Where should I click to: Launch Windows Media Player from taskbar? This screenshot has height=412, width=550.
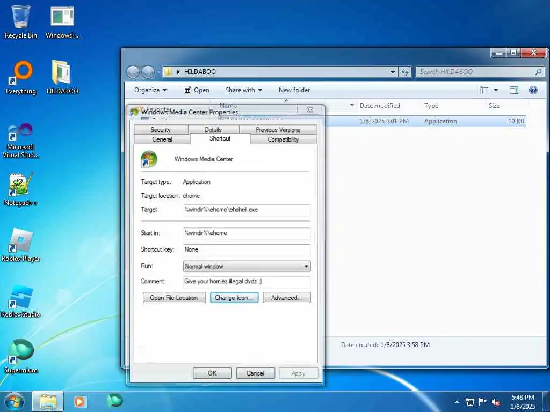click(x=79, y=401)
